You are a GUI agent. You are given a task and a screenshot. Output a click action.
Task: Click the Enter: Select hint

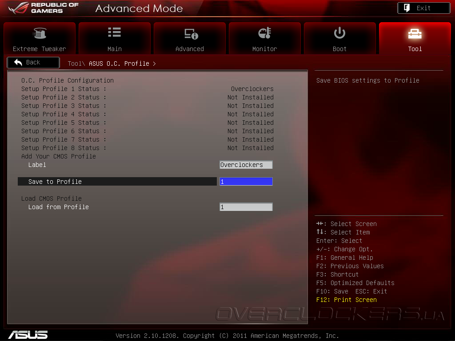coord(339,241)
